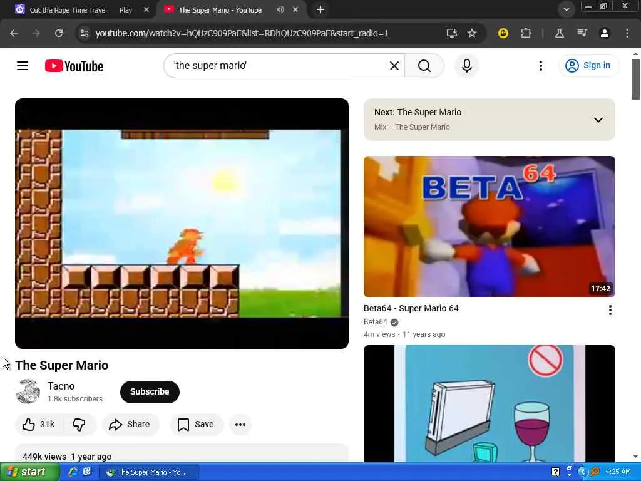Viewport: 641px width, 481px height.
Task: Bookmark this page with the star
Action: point(472,33)
